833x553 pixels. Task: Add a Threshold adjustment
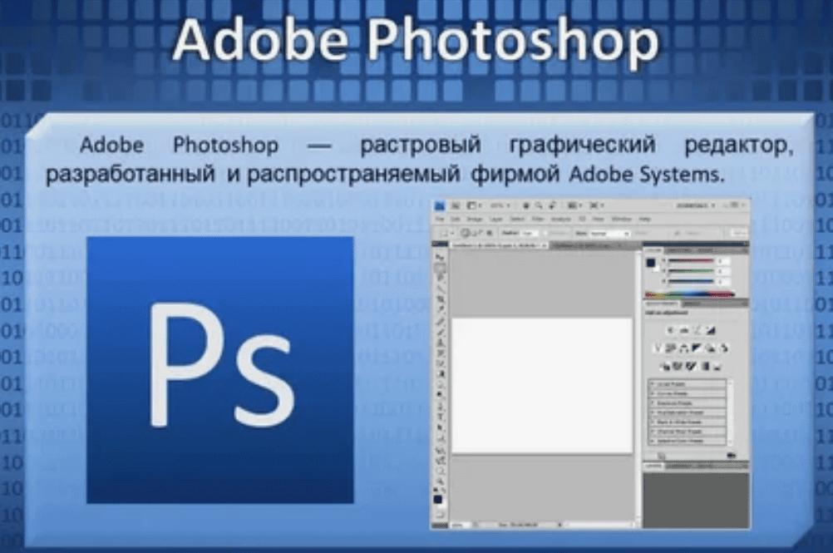point(690,366)
